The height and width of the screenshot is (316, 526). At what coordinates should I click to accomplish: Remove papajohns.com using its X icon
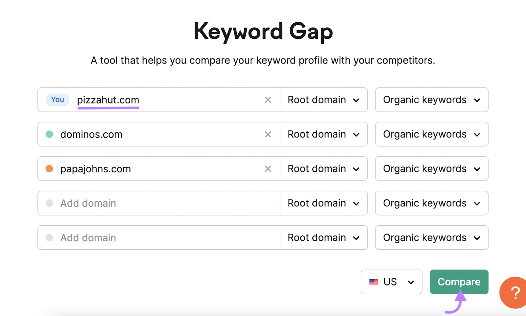268,169
